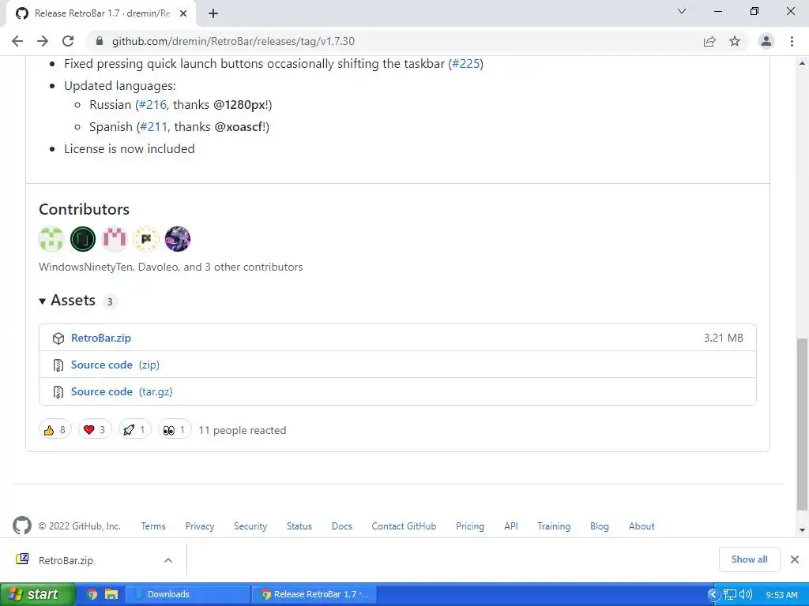Expand the RetroBar.zip download options chevron
Viewport: 809px width, 606px height.
[x=168, y=560]
